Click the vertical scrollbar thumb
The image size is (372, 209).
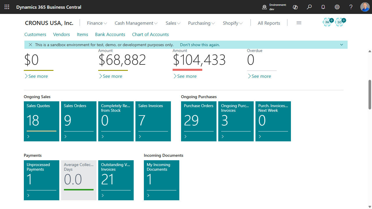click(370, 95)
